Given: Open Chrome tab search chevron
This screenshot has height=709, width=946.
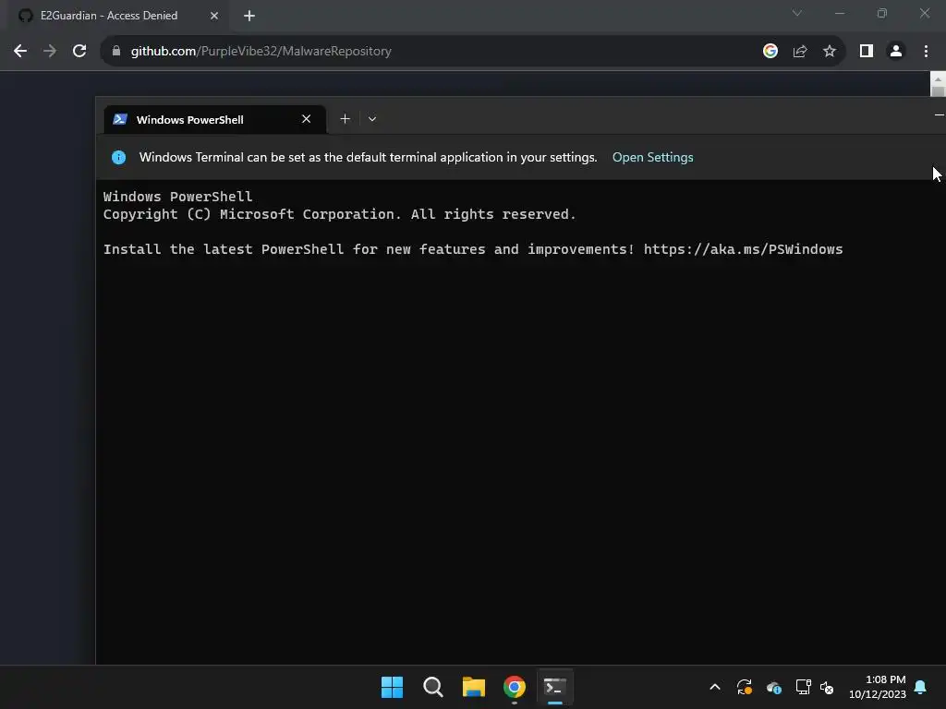Looking at the screenshot, I should pos(797,13).
